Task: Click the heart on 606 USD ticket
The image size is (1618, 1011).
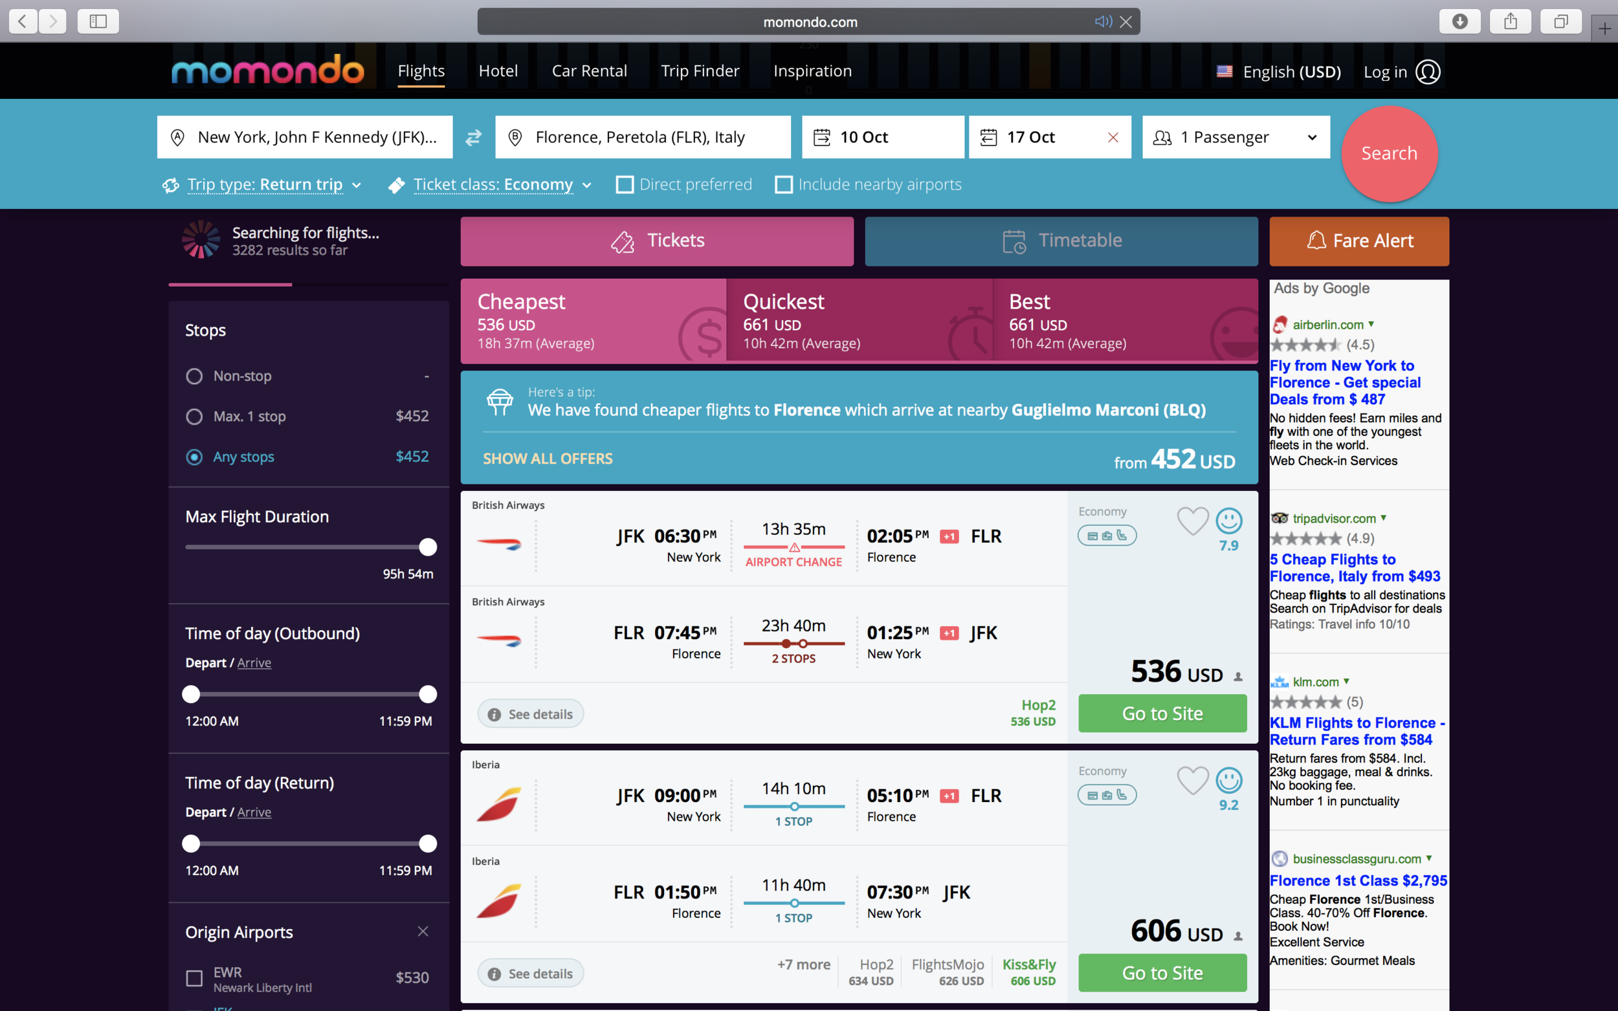Action: (x=1193, y=779)
